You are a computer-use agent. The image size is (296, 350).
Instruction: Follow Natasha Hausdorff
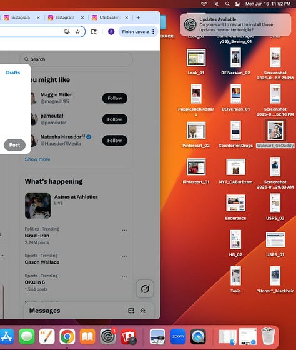[115, 141]
